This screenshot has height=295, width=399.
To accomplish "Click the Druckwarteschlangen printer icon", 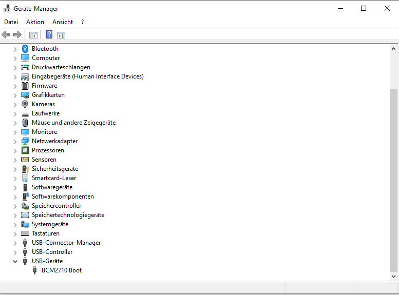I will tap(25, 67).
